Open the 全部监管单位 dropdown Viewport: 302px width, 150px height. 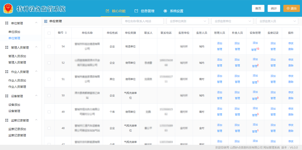click(x=232, y=21)
